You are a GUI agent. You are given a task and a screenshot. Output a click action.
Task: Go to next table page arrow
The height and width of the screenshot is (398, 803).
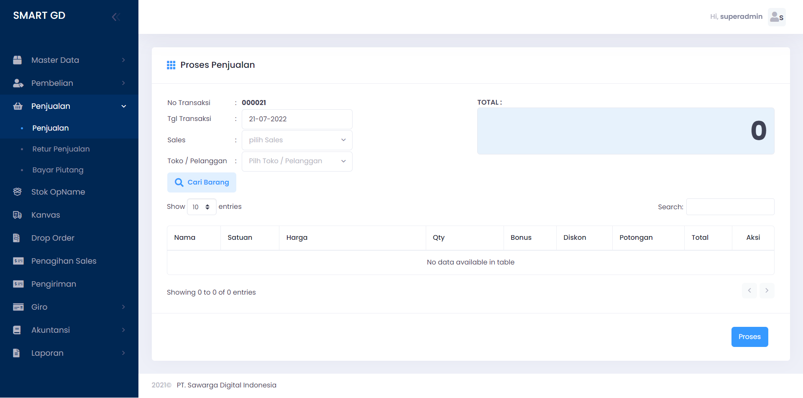767,290
